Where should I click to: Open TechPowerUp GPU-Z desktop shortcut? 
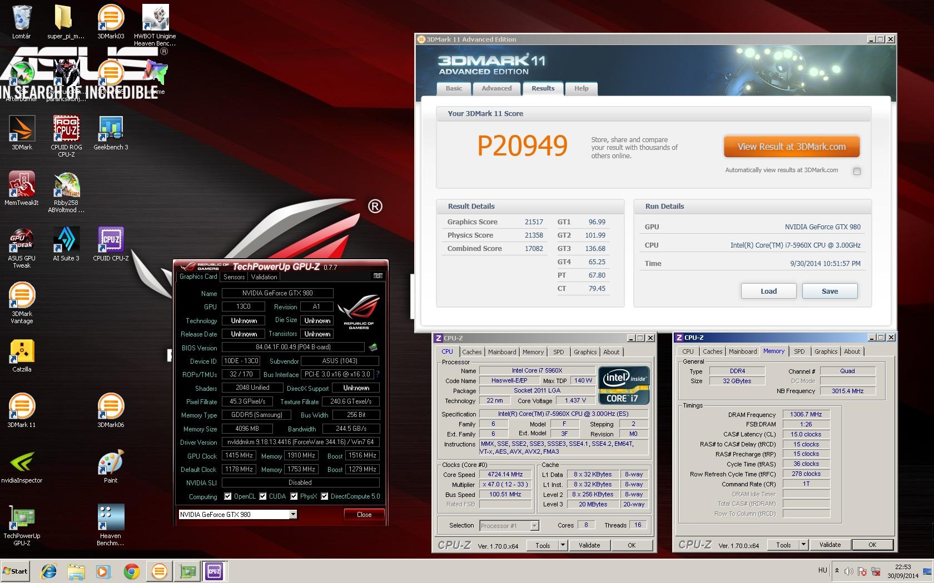click(22, 526)
